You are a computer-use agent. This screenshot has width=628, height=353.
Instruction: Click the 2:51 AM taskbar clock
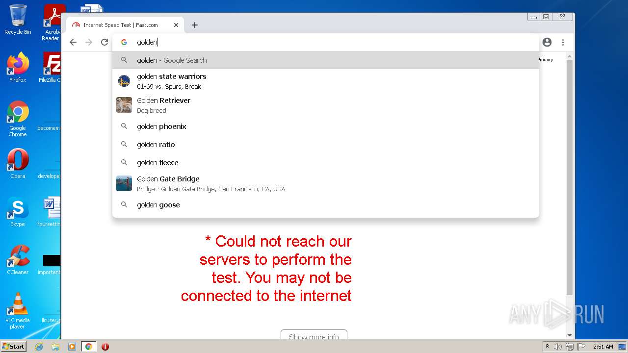pos(603,347)
